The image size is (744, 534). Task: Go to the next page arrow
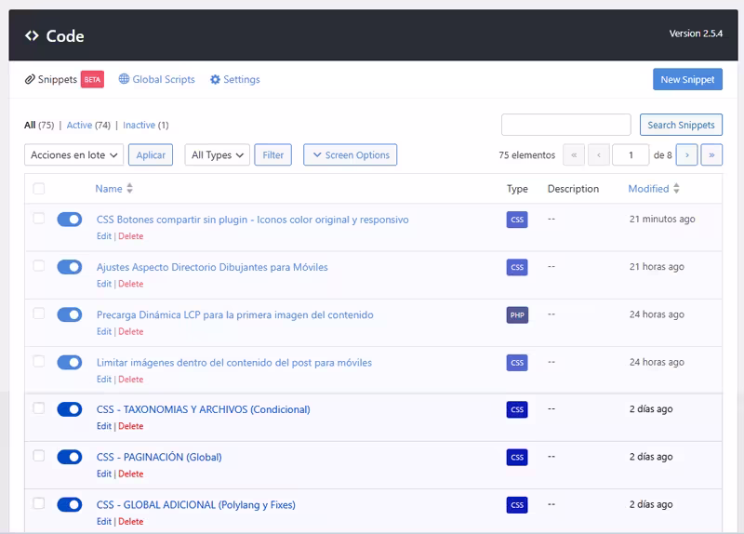686,155
